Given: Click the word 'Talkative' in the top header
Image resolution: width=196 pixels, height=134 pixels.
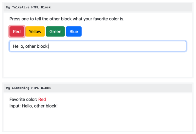Looking at the screenshot, I should click(21, 7).
